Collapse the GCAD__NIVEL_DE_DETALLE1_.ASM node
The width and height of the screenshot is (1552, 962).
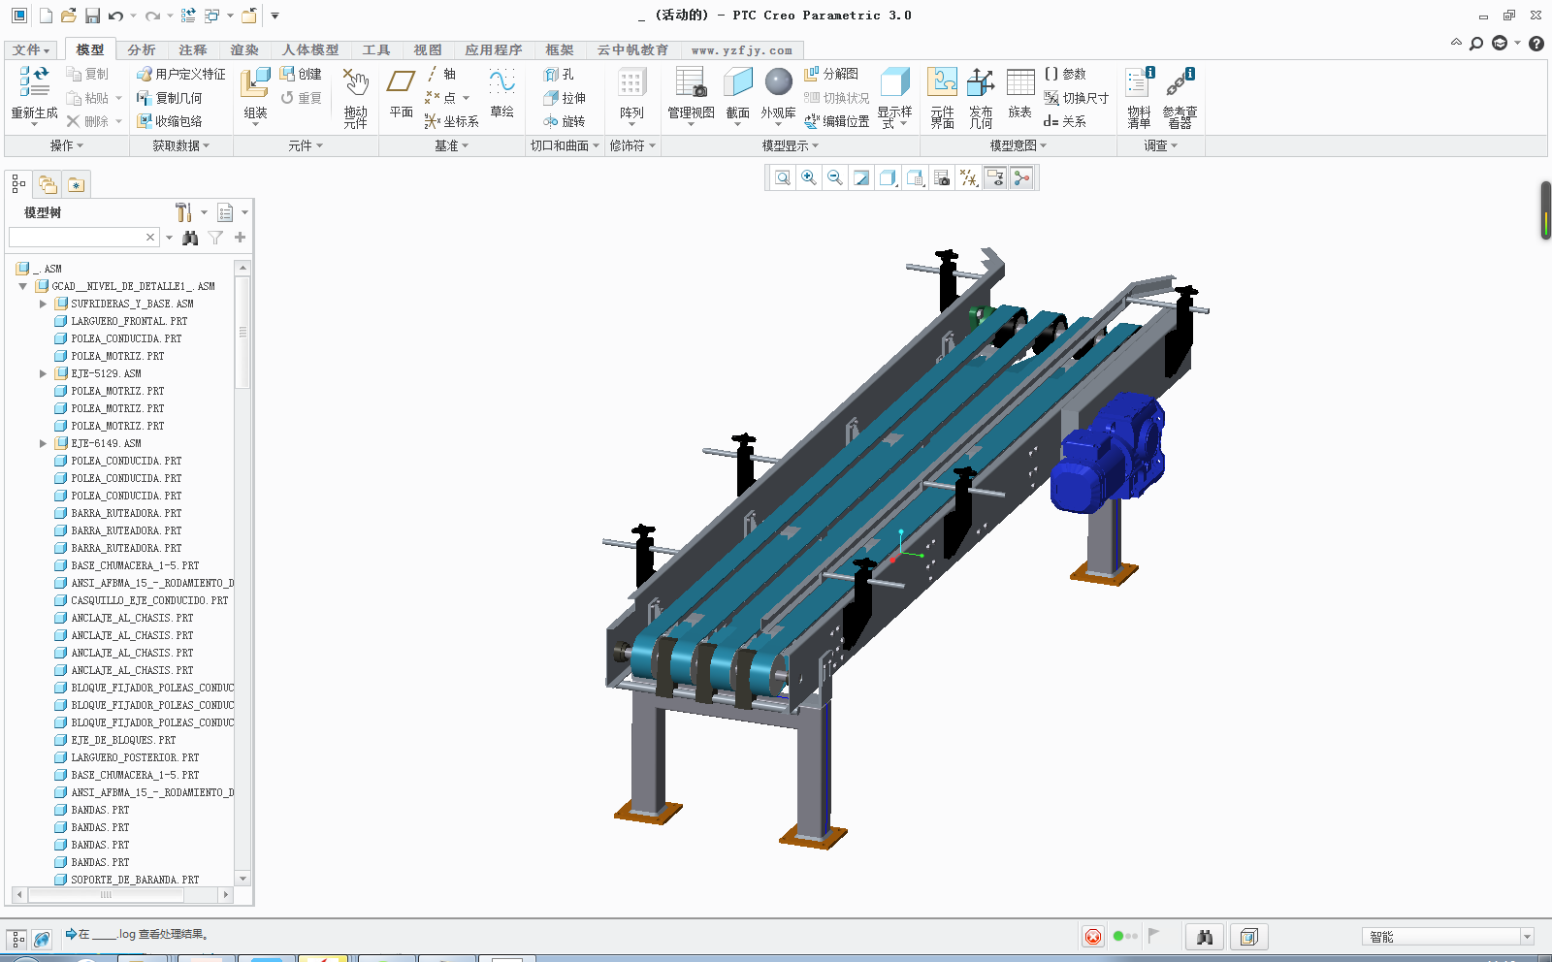[23, 286]
